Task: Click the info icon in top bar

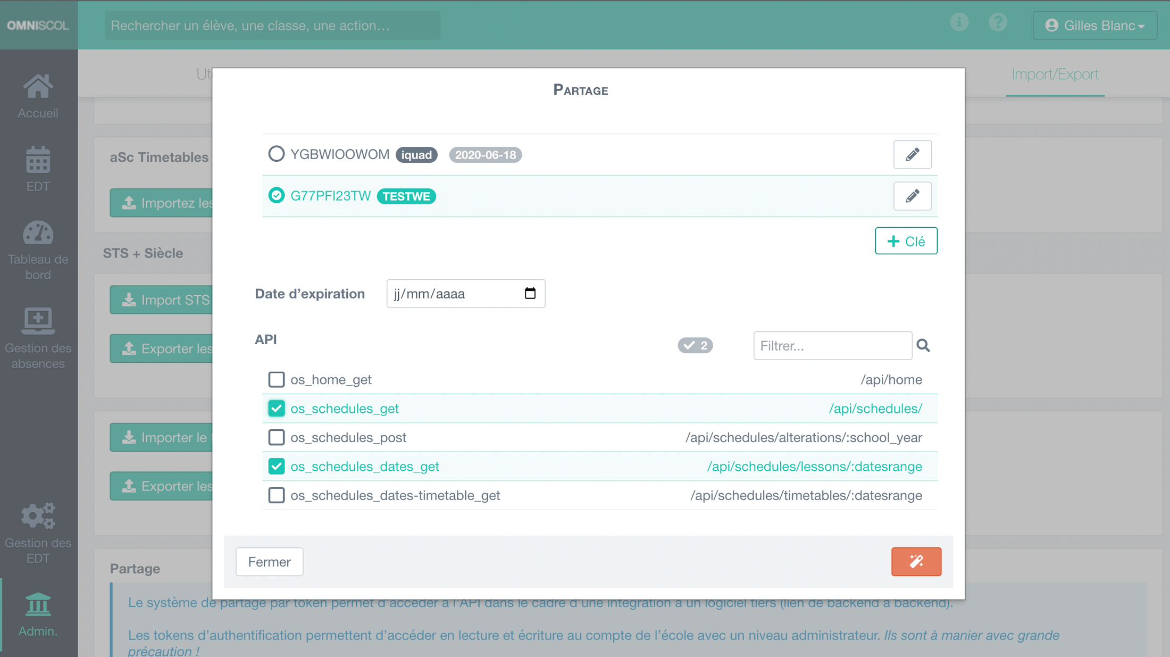Action: 959,22
